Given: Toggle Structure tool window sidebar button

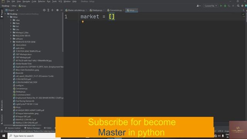Looking at the screenshot, I should click(x=2, y=119).
